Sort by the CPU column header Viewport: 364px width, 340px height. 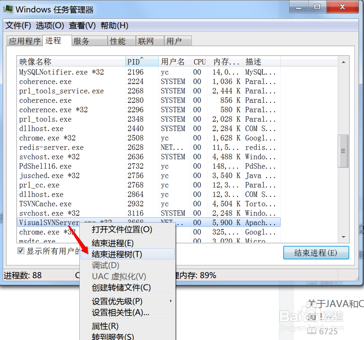click(x=199, y=61)
